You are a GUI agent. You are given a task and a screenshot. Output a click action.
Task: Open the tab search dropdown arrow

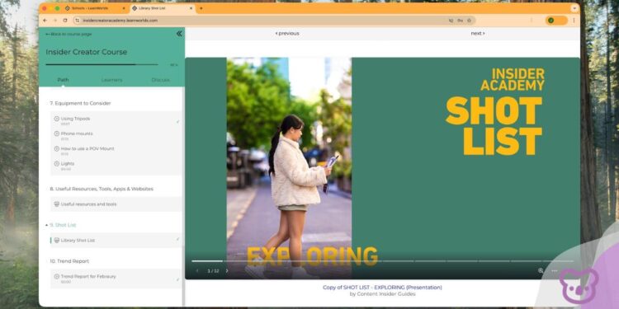[574, 8]
